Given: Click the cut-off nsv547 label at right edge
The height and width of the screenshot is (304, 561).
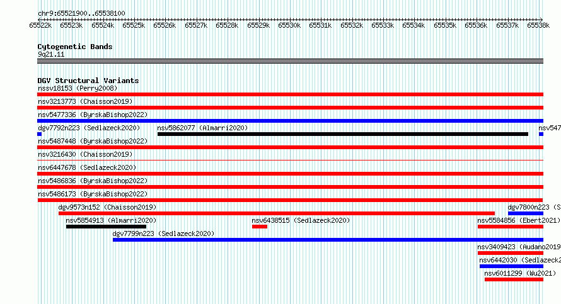Looking at the screenshot, I should [x=550, y=128].
